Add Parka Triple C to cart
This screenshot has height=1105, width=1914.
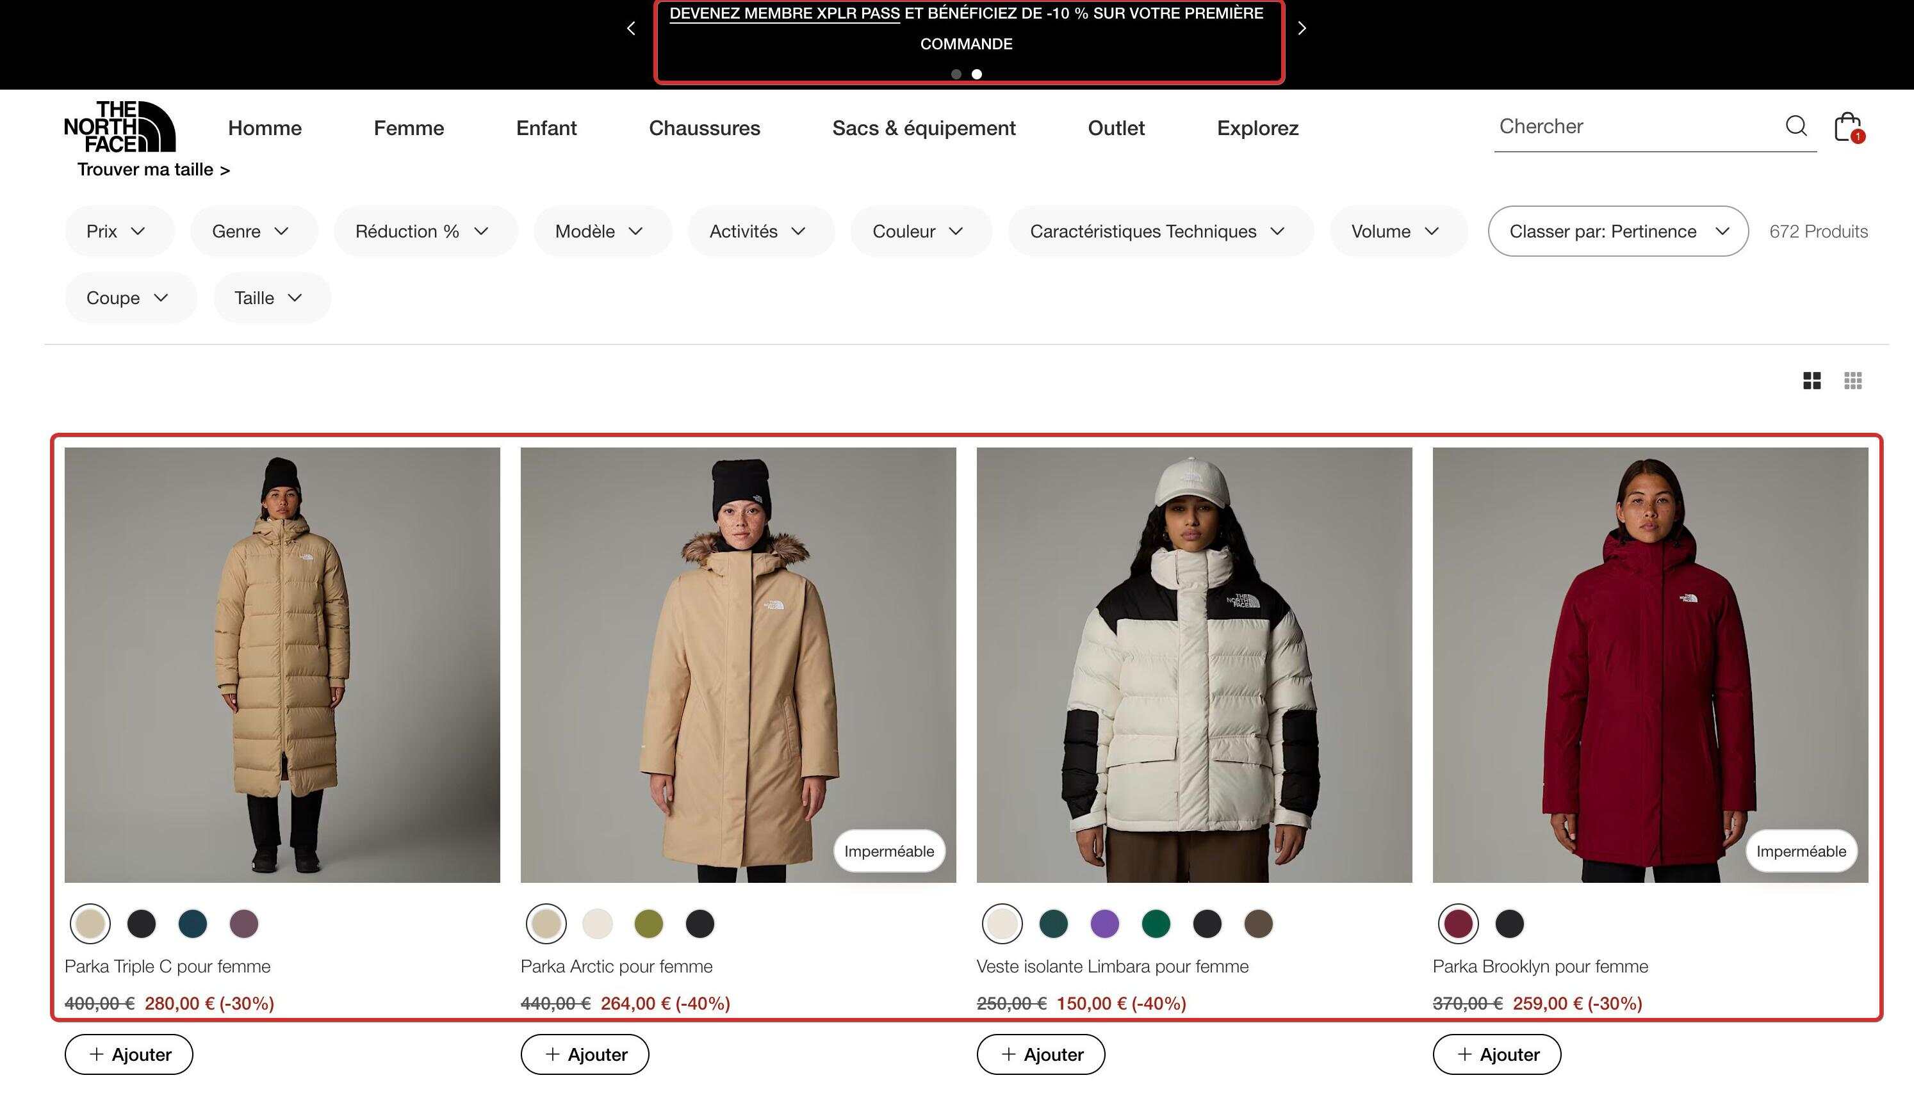click(x=129, y=1054)
